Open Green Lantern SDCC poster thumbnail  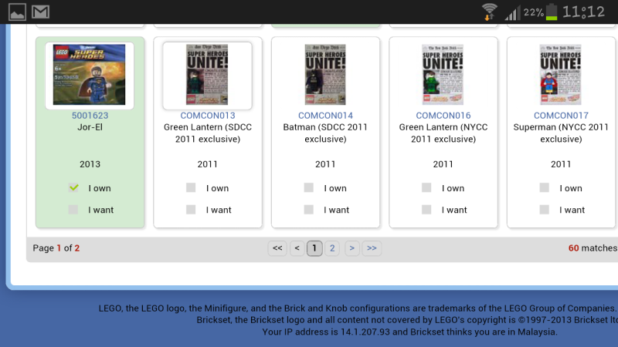pyautogui.click(x=207, y=75)
